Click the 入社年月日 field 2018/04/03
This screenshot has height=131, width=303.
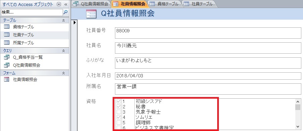(x=208, y=76)
